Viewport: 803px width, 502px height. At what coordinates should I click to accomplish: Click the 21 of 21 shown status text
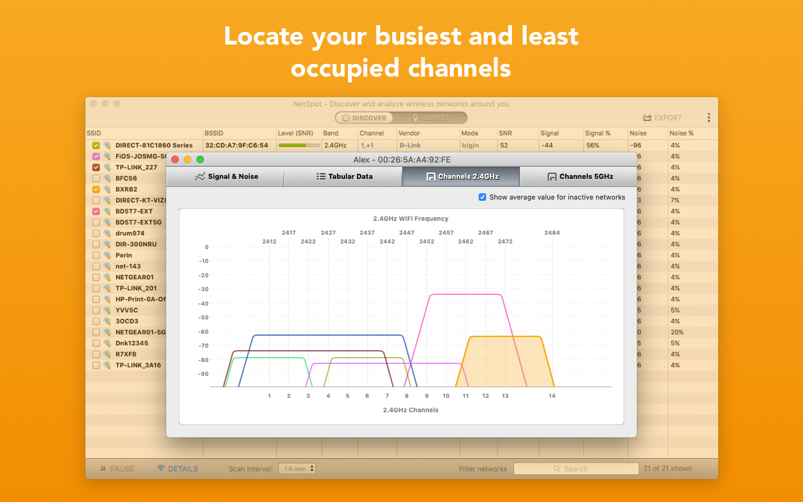point(667,469)
